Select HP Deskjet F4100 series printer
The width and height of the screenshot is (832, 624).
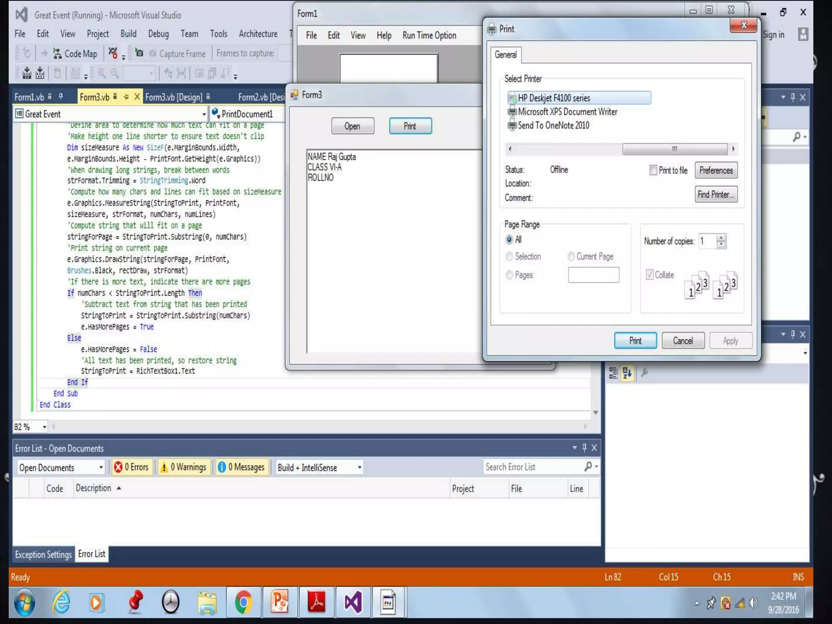(x=554, y=98)
